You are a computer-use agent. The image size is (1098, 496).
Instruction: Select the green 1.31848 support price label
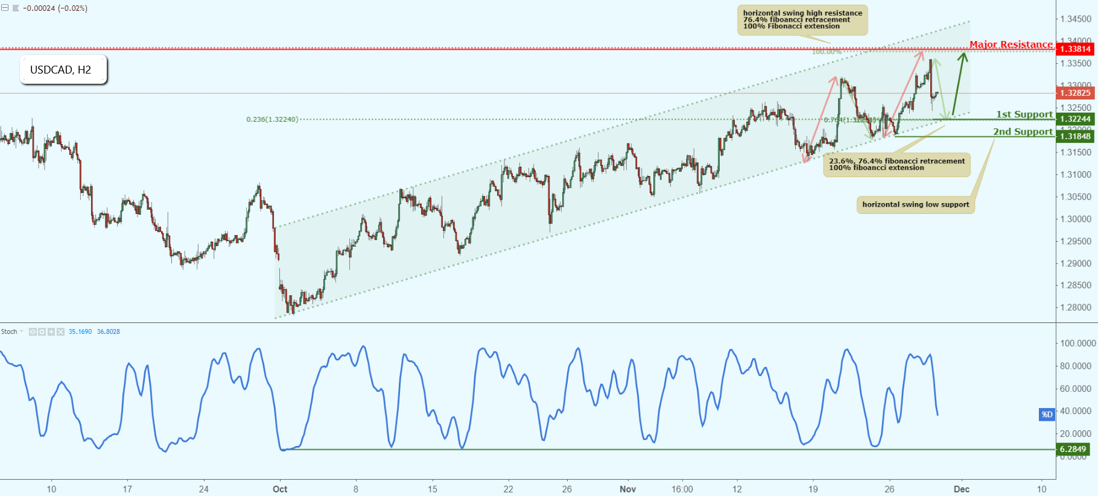point(1076,136)
